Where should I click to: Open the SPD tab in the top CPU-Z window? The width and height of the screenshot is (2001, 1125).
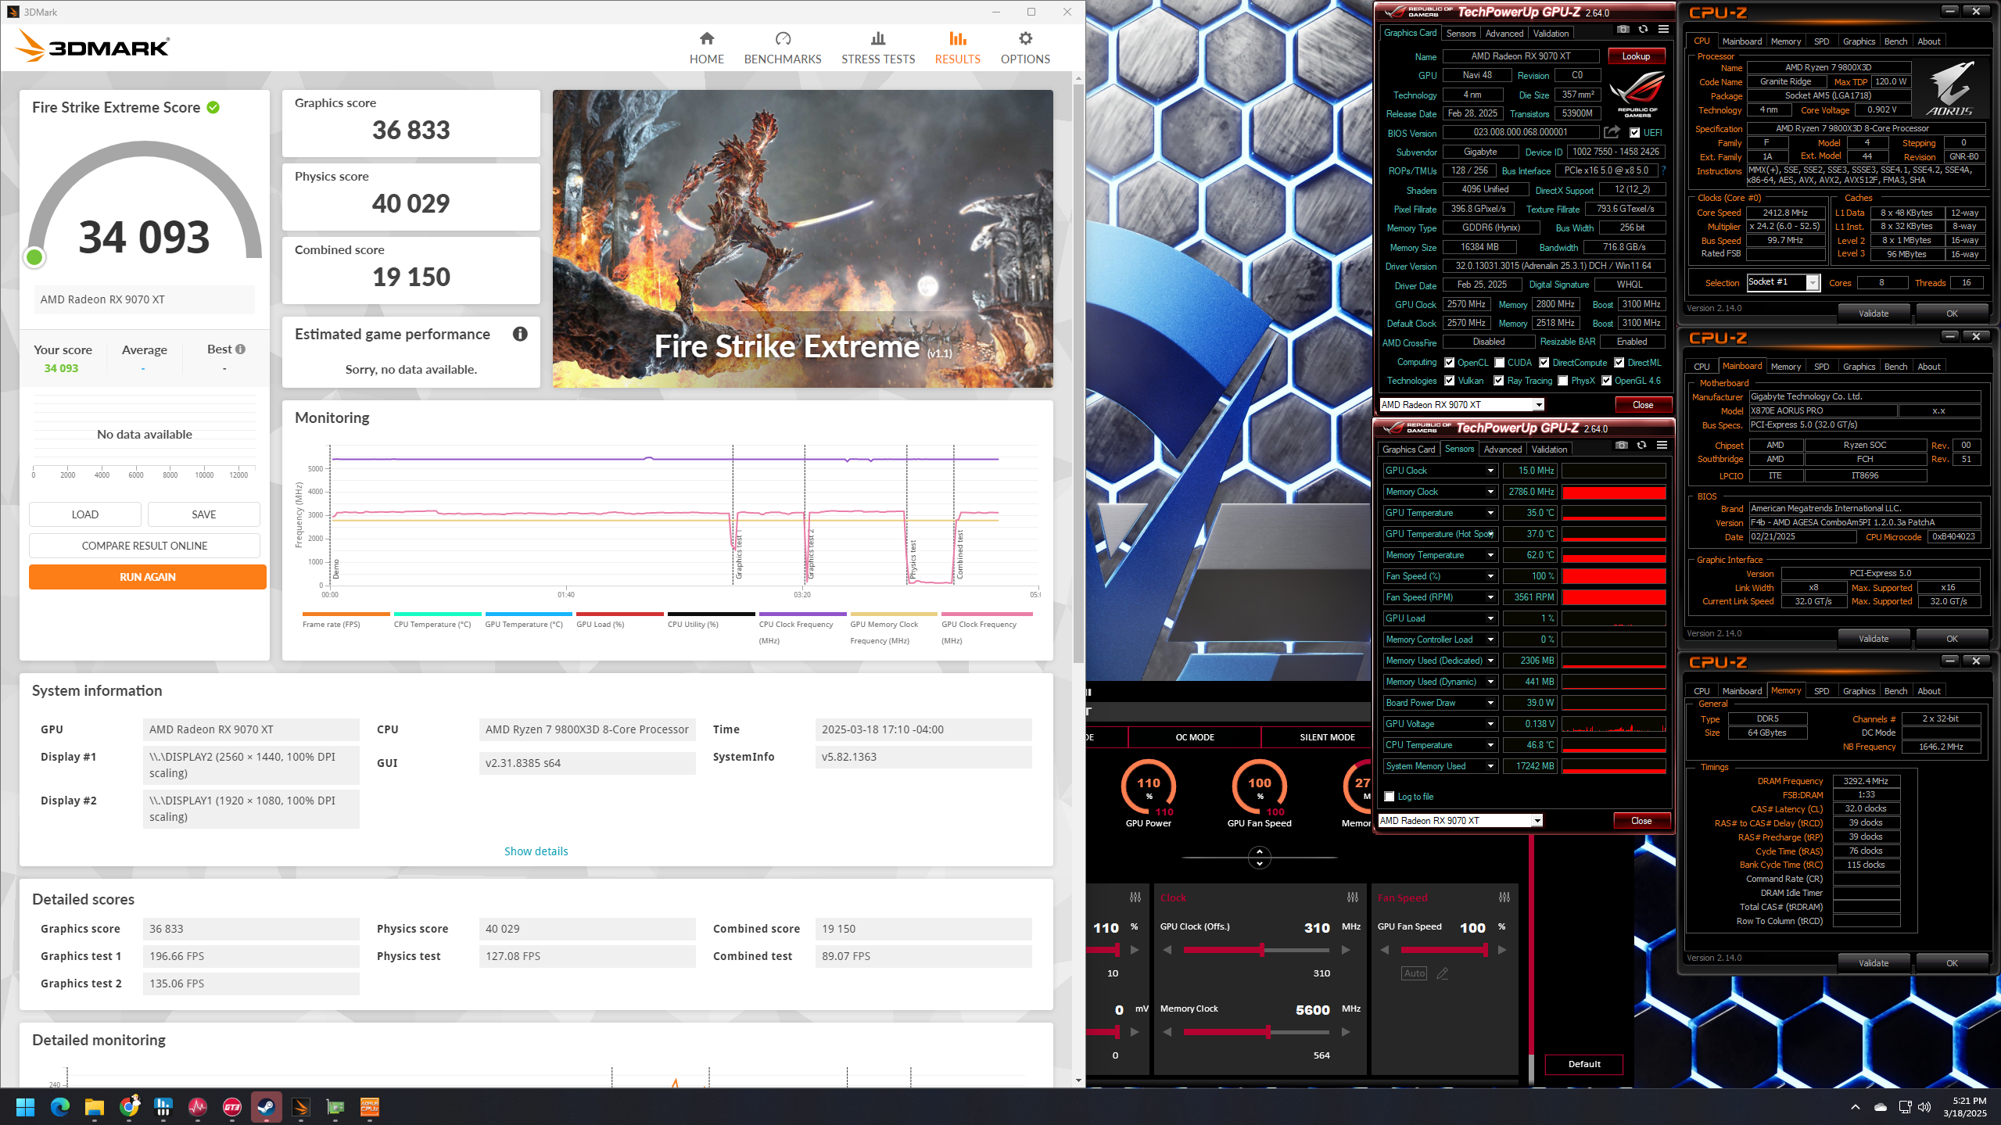click(1821, 41)
